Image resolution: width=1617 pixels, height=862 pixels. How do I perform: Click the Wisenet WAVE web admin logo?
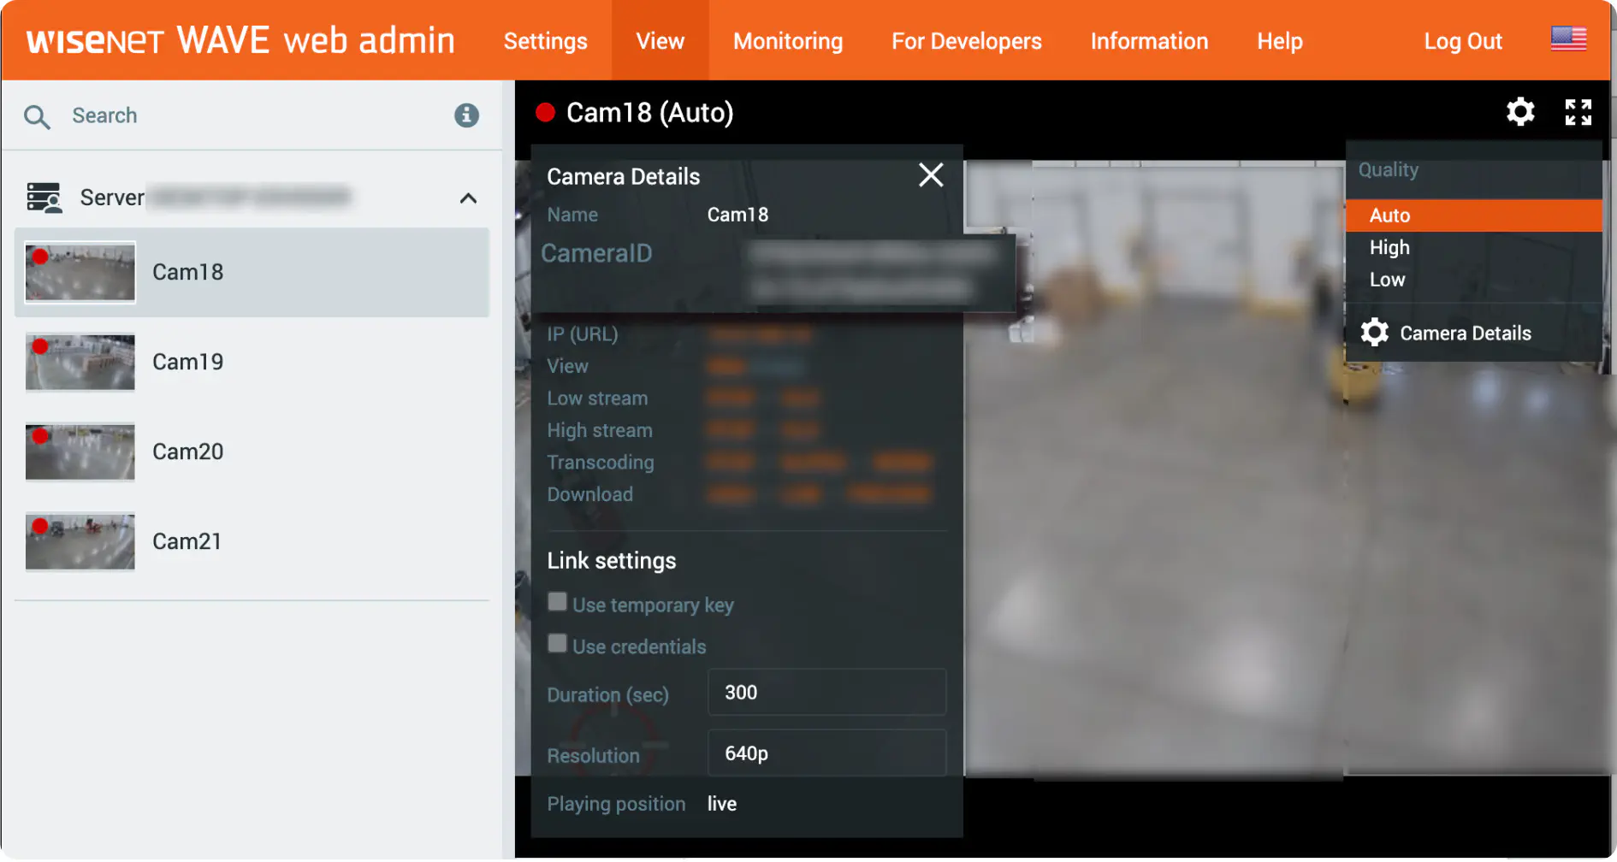coord(240,40)
